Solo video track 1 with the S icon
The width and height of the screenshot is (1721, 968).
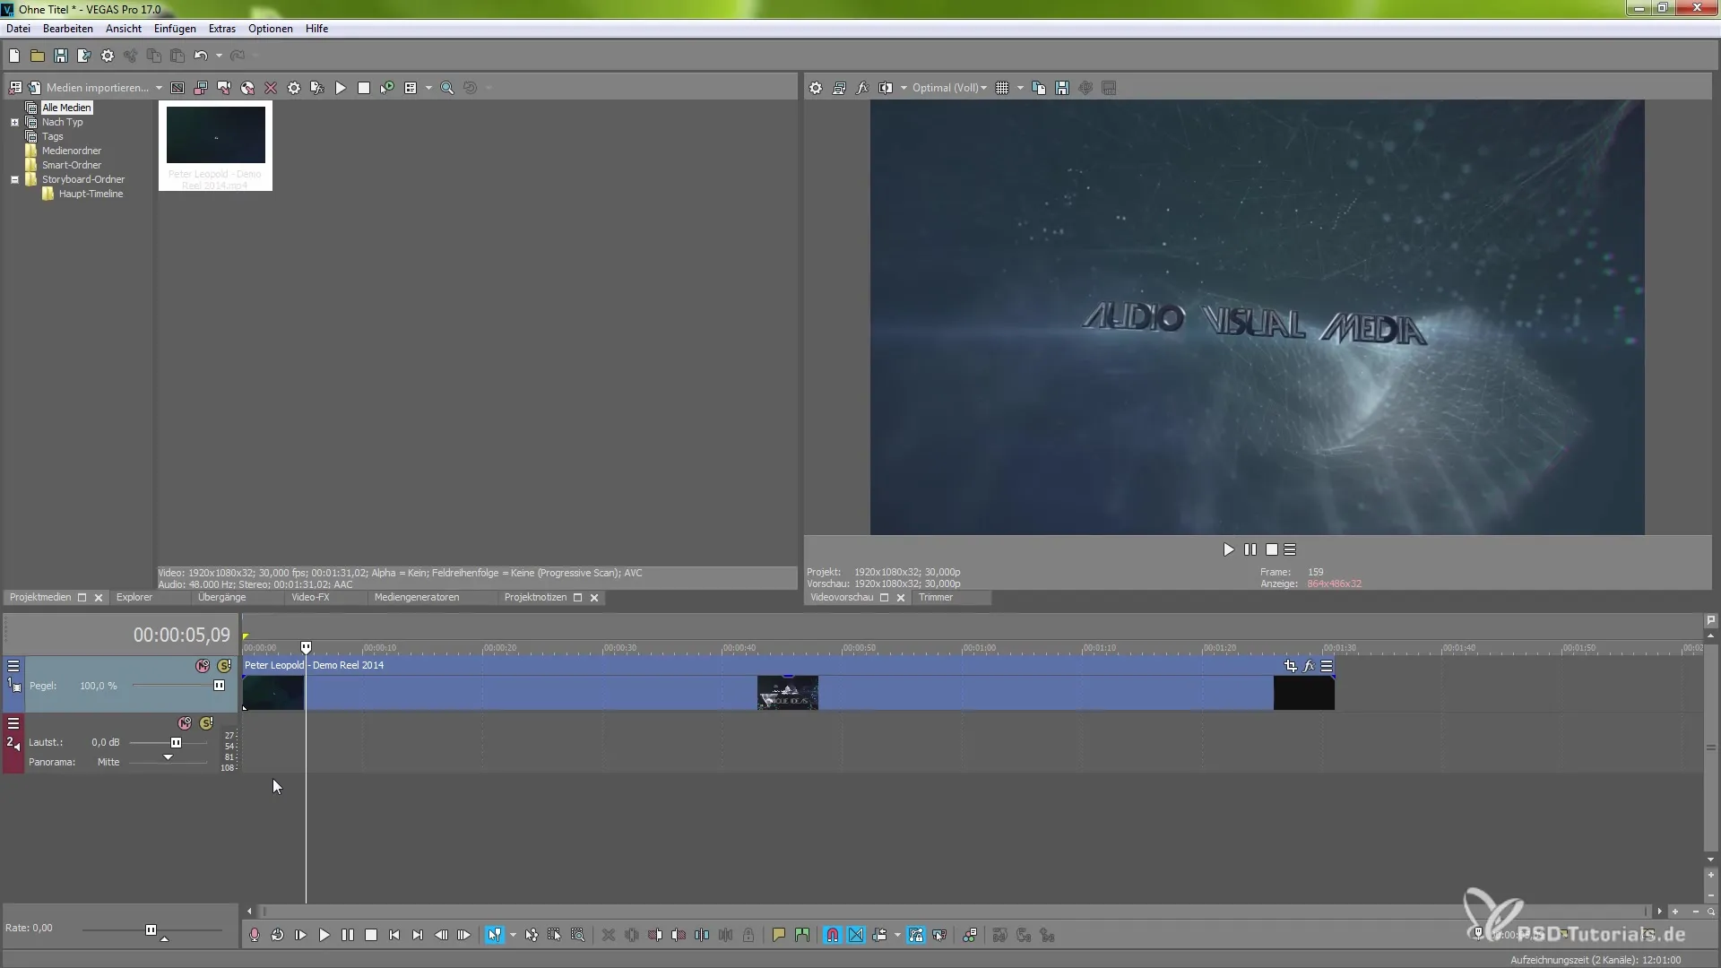[x=224, y=666]
